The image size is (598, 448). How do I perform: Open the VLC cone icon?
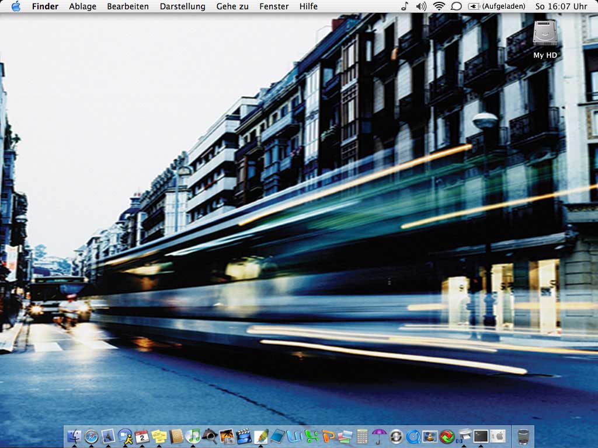(x=430, y=436)
